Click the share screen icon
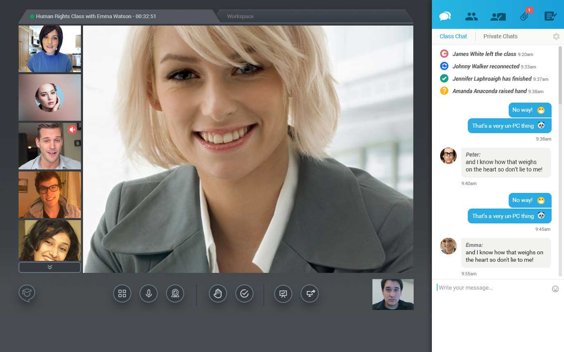The height and width of the screenshot is (352, 564). click(x=310, y=293)
